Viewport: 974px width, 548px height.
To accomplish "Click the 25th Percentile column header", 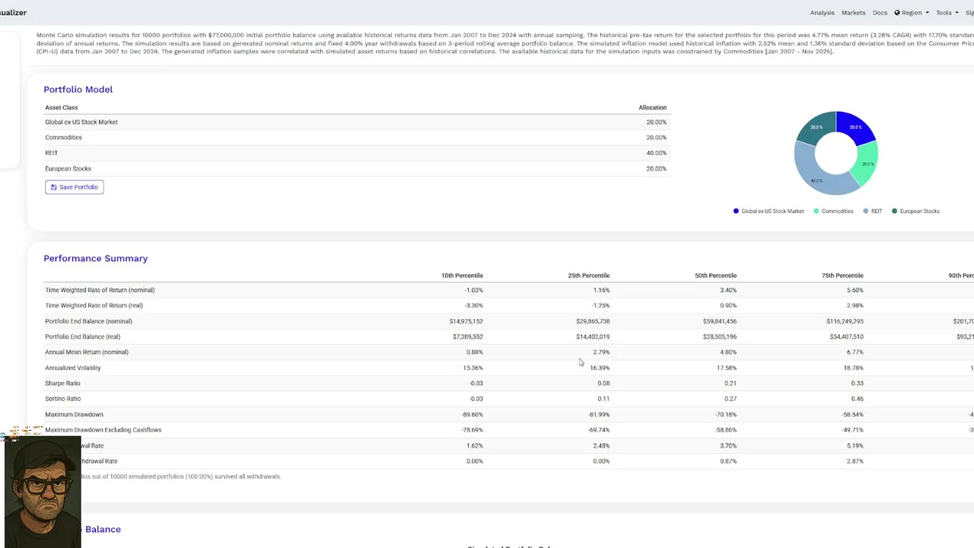I will click(588, 276).
